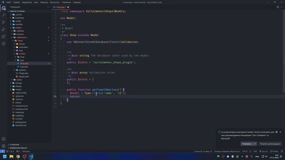Expand the controllers folder
This screenshot has height=160, width=285.
[x=23, y=47]
